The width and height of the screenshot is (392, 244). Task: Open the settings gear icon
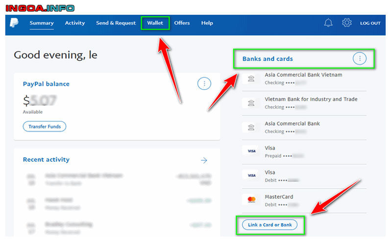tap(347, 23)
